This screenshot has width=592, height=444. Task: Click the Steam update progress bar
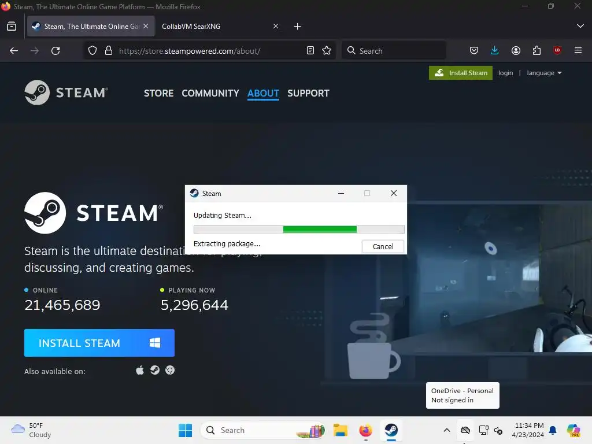click(x=299, y=230)
